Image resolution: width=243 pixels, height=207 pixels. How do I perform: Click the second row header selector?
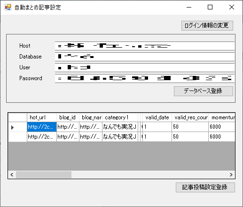[x=17, y=137]
